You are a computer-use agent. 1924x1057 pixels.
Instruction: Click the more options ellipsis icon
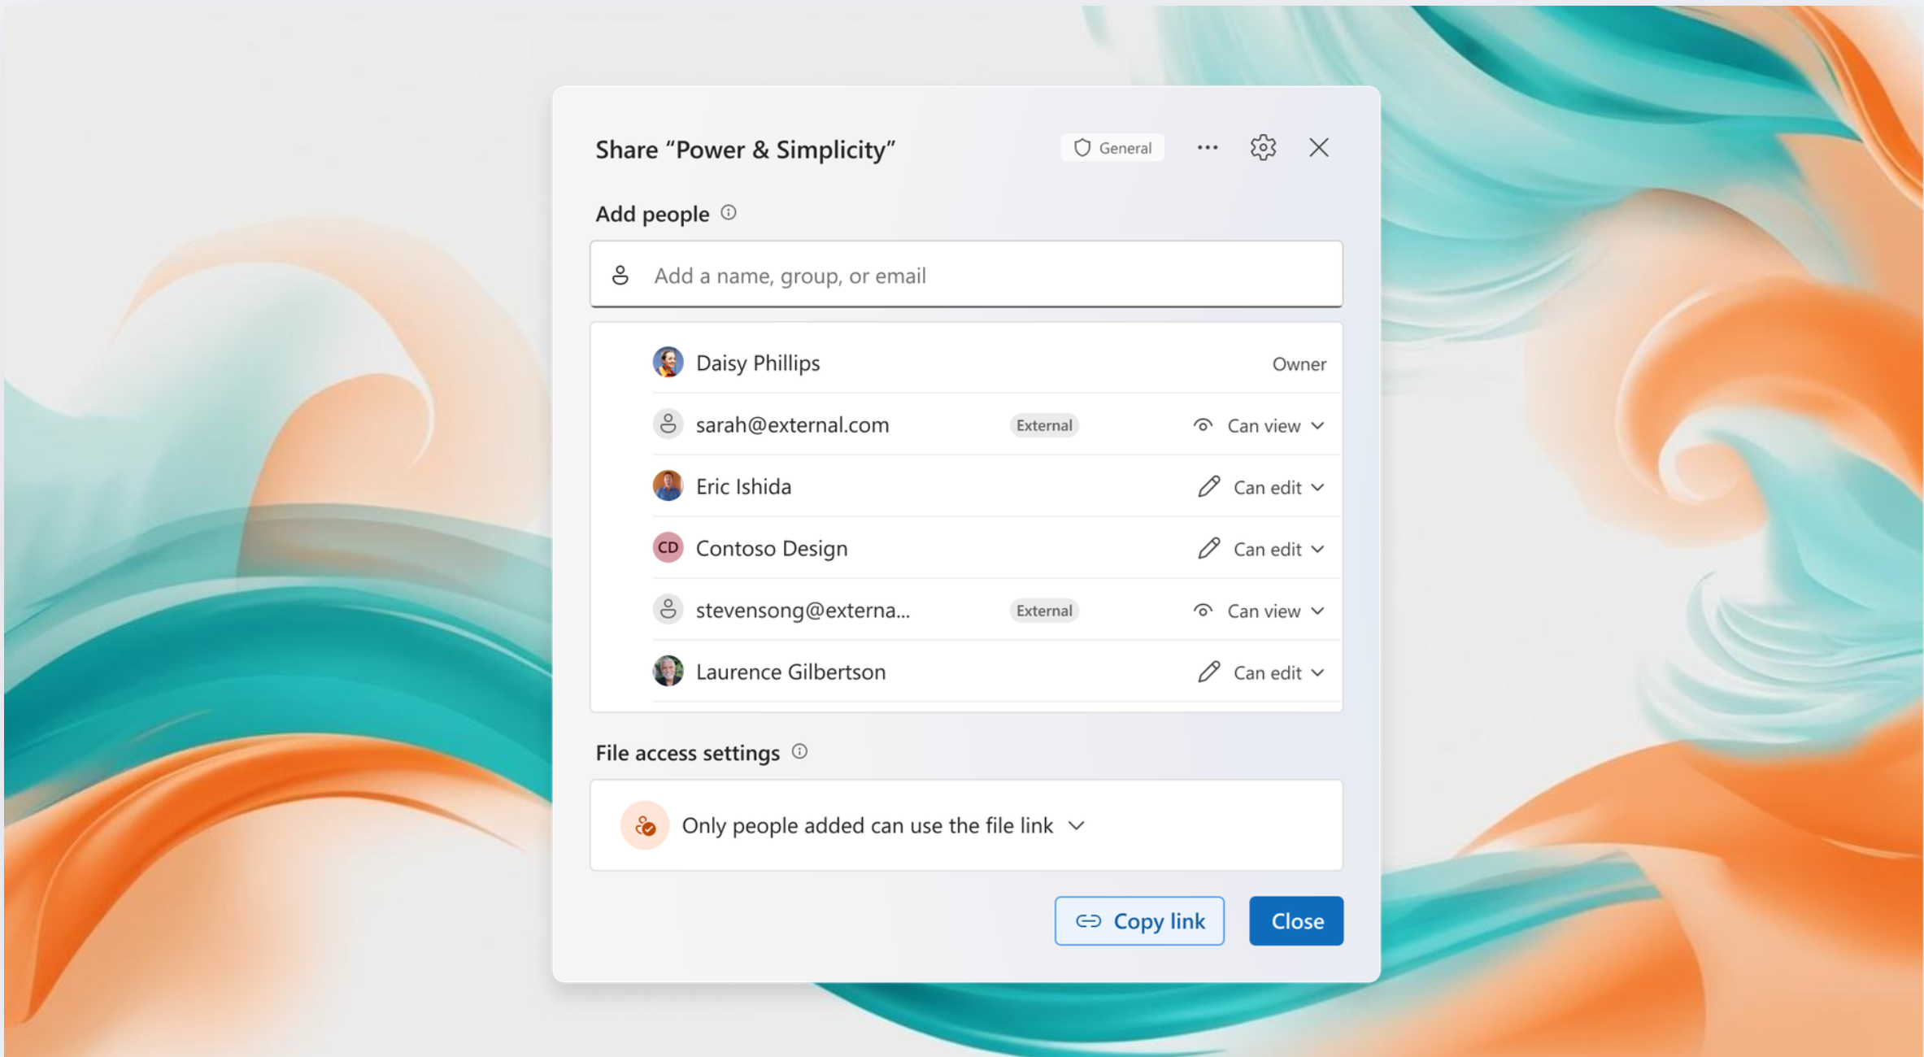point(1207,148)
